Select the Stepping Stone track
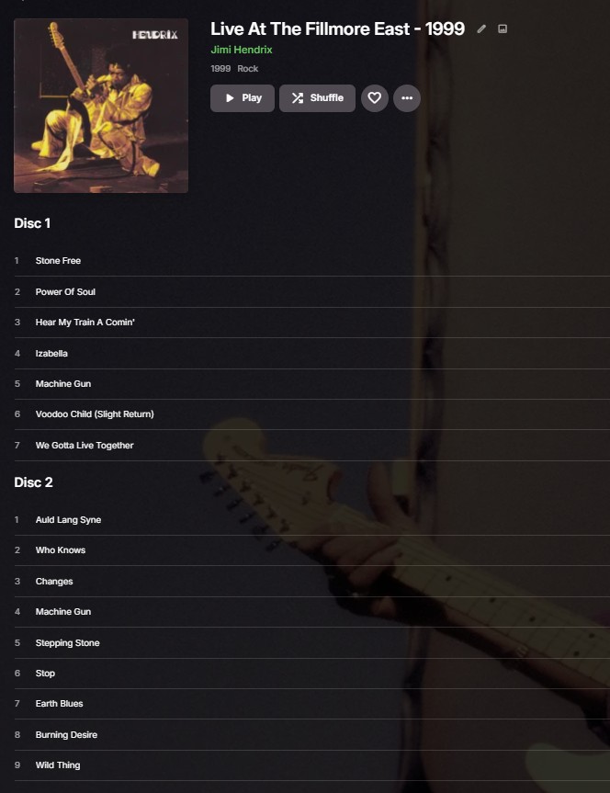The height and width of the screenshot is (793, 610). click(311, 643)
